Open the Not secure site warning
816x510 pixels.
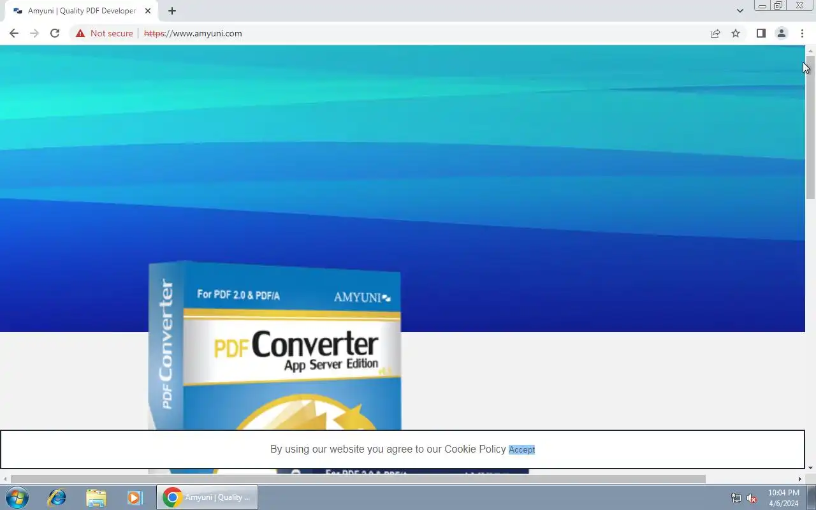[104, 33]
